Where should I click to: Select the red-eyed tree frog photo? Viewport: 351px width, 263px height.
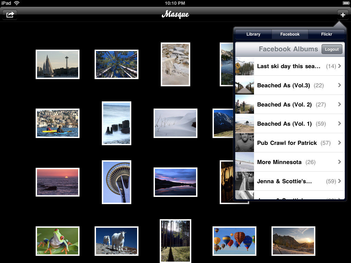[58, 241]
